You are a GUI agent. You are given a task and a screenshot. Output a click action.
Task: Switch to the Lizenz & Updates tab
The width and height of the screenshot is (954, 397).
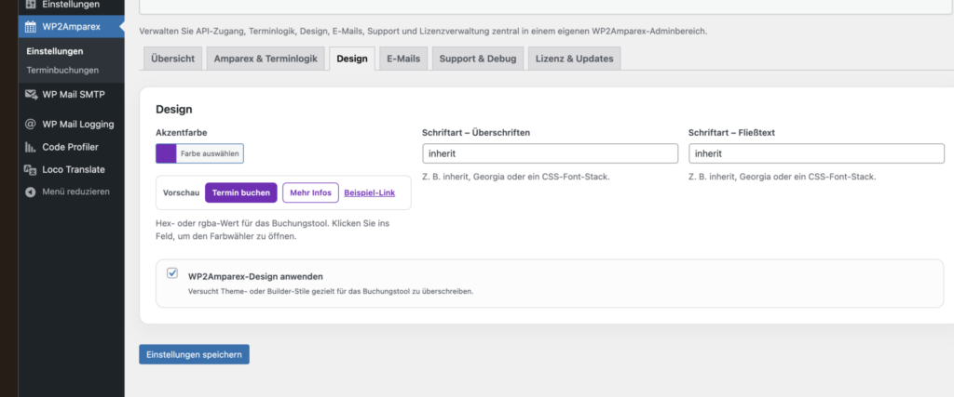pos(574,59)
